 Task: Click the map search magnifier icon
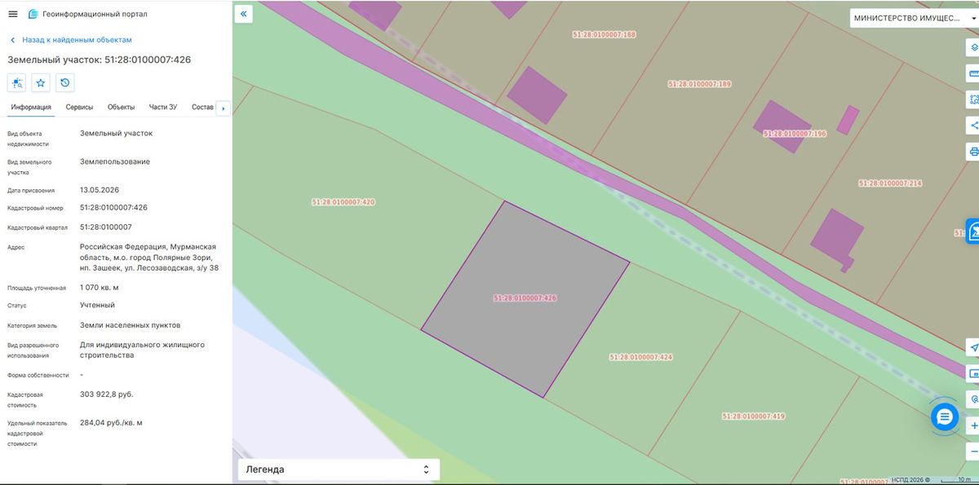974,400
